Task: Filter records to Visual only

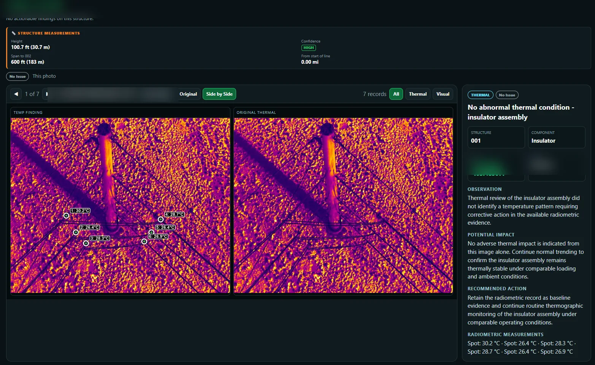Action: [x=443, y=94]
